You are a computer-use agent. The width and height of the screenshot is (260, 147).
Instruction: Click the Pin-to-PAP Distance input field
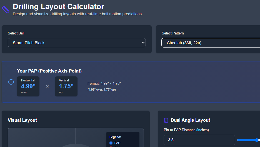click(x=199, y=140)
